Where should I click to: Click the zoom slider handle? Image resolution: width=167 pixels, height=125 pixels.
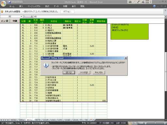[x=155, y=123]
